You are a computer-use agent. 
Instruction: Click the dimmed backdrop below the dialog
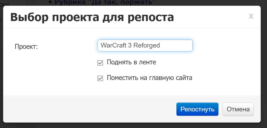point(130,126)
